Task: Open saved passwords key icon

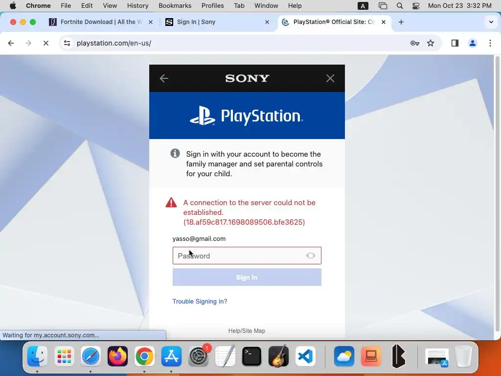Action: (x=415, y=43)
